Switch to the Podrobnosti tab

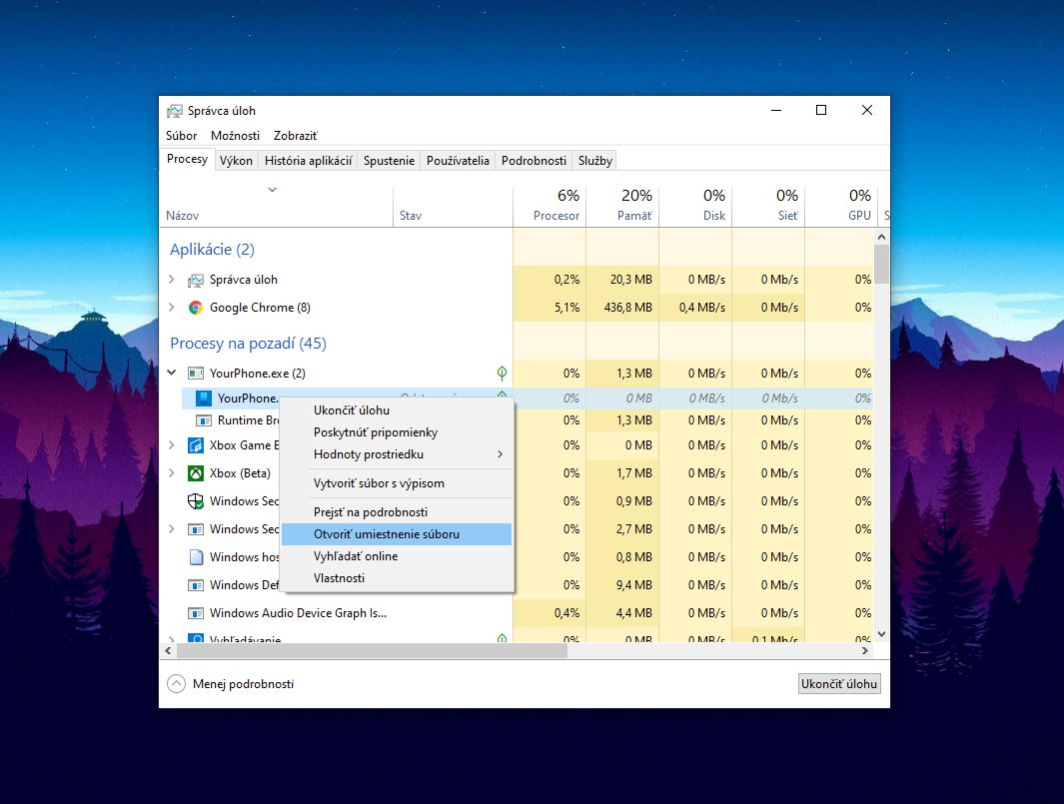tap(534, 161)
